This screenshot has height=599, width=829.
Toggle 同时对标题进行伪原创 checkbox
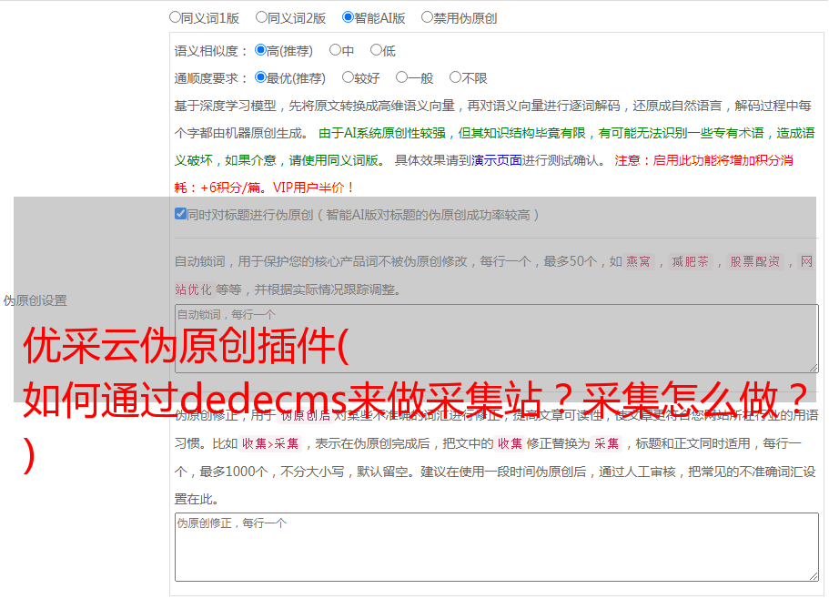[x=180, y=214]
